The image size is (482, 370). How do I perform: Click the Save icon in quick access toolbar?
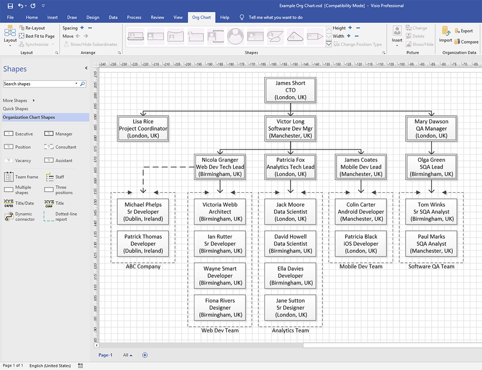pyautogui.click(x=10, y=6)
